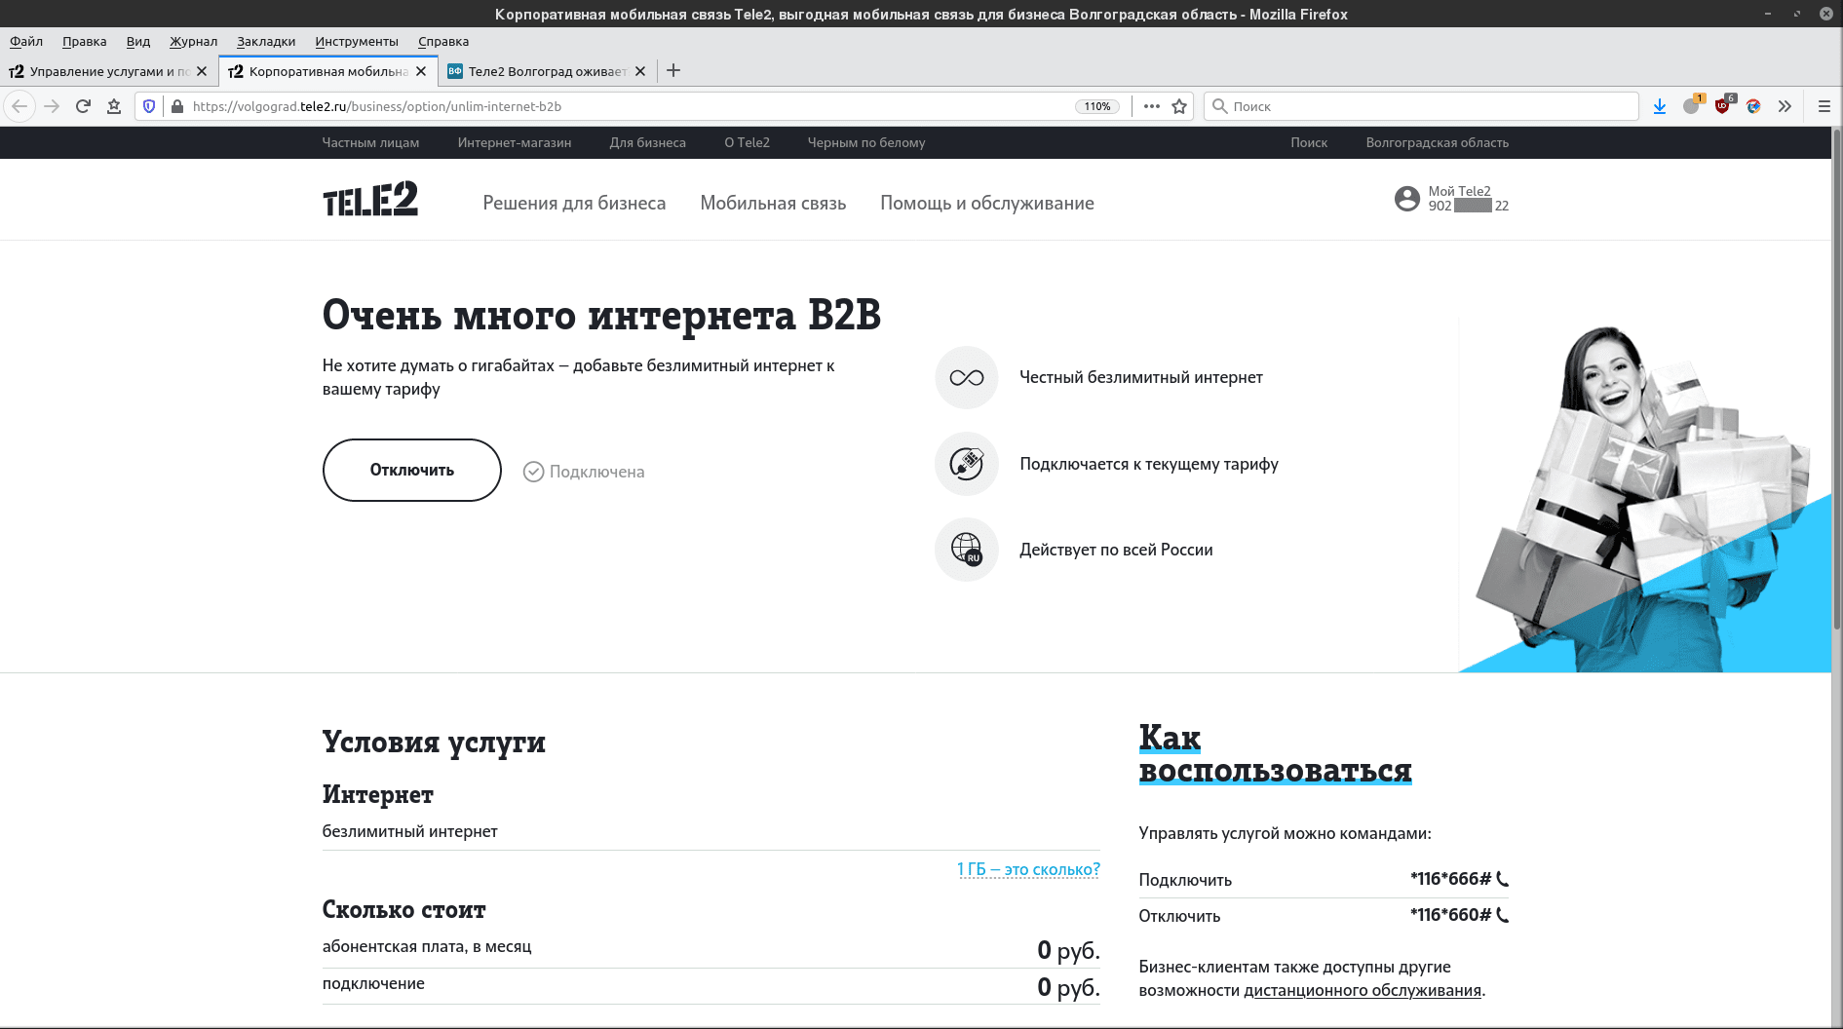Open the downloads arrow panel
Image resolution: width=1843 pixels, height=1029 pixels.
[x=1660, y=106]
